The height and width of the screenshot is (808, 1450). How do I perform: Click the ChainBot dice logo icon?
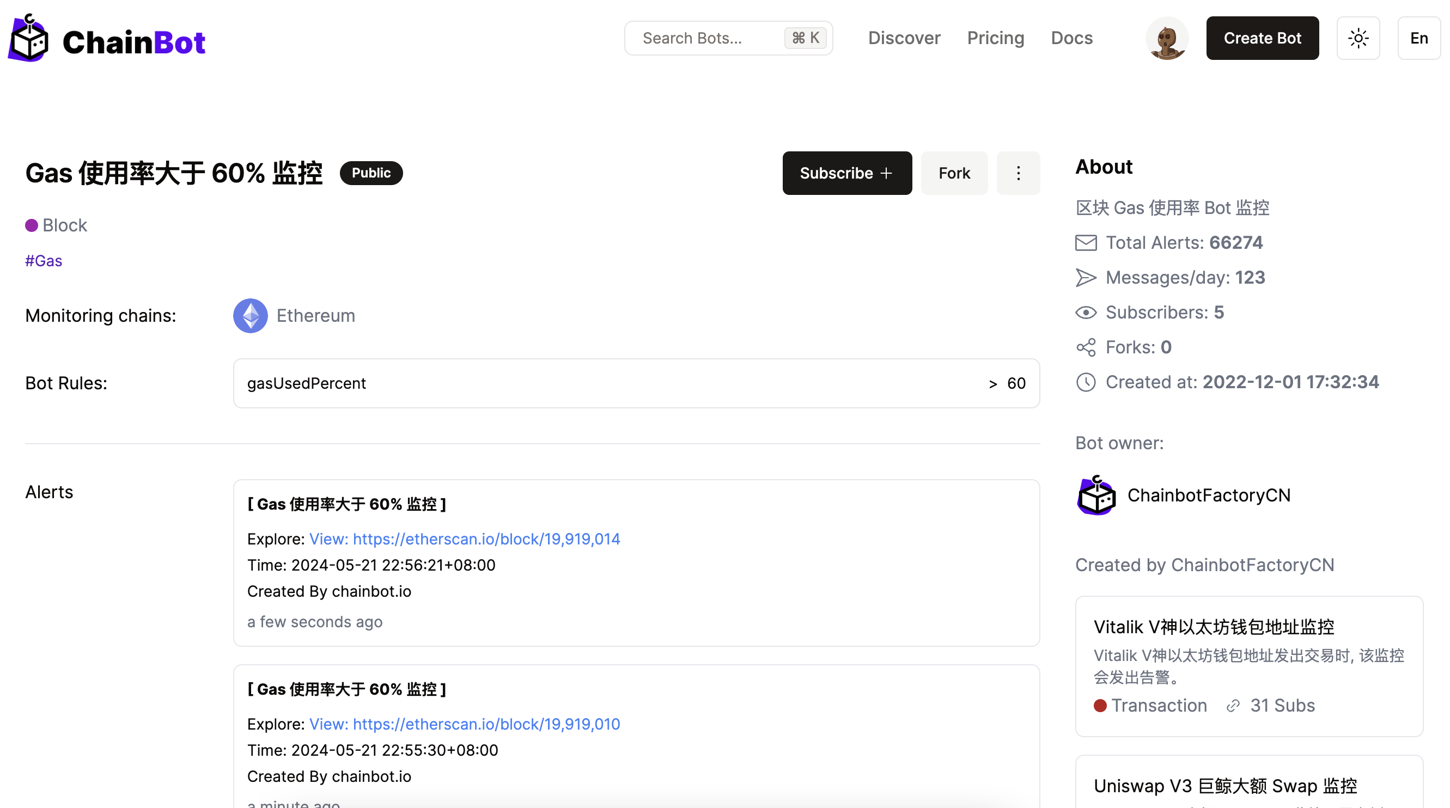point(28,38)
